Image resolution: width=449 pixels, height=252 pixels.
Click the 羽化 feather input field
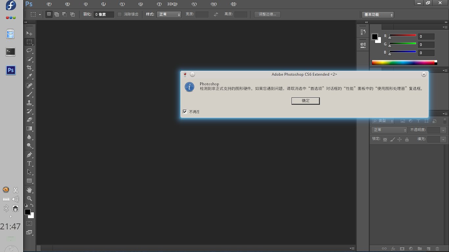click(104, 14)
